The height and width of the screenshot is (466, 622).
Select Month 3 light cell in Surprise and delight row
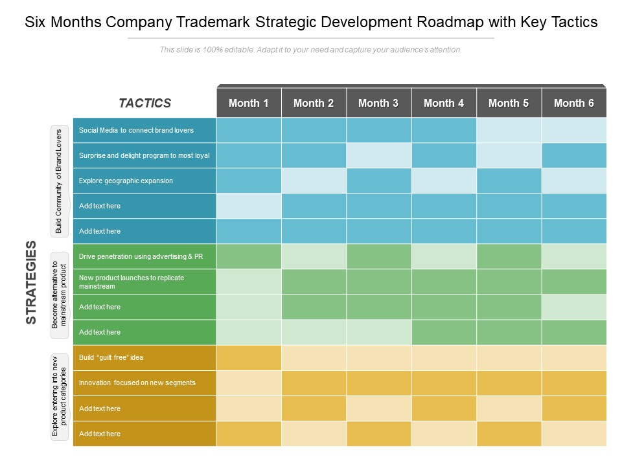[379, 156]
